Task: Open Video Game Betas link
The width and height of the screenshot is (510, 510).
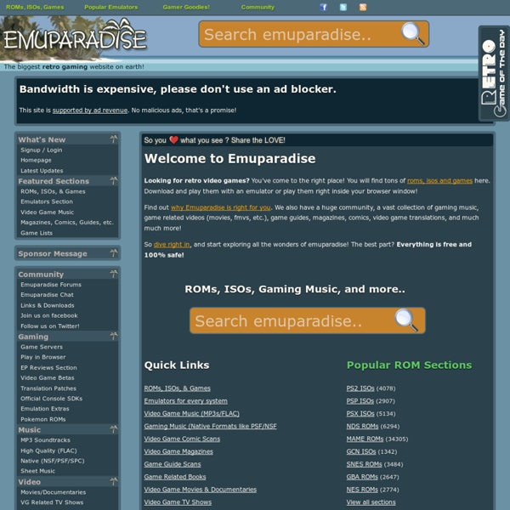Action: coord(48,378)
